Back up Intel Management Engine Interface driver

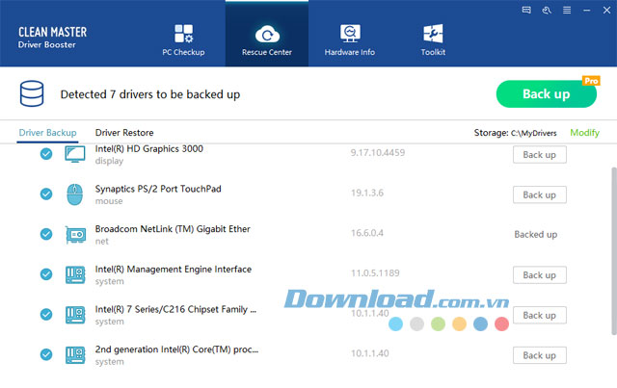pos(540,274)
